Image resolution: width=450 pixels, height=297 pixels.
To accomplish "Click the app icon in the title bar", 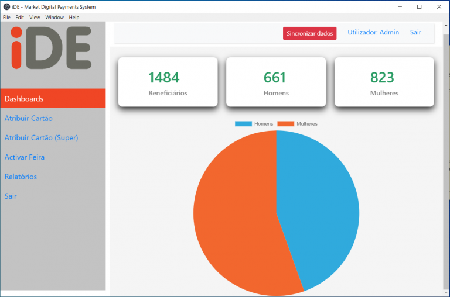I will click(6, 6).
